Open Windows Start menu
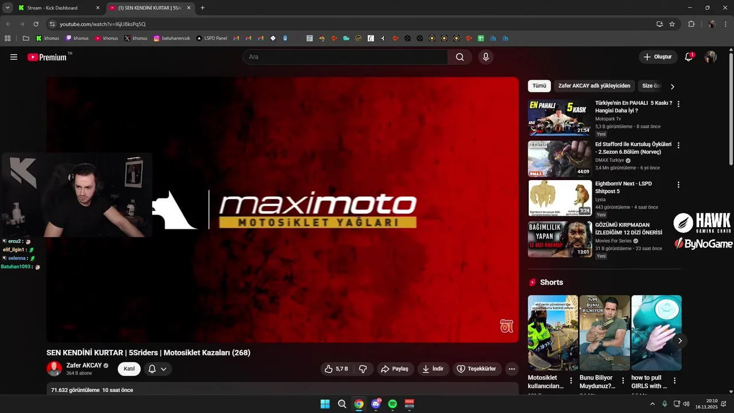 click(x=325, y=404)
